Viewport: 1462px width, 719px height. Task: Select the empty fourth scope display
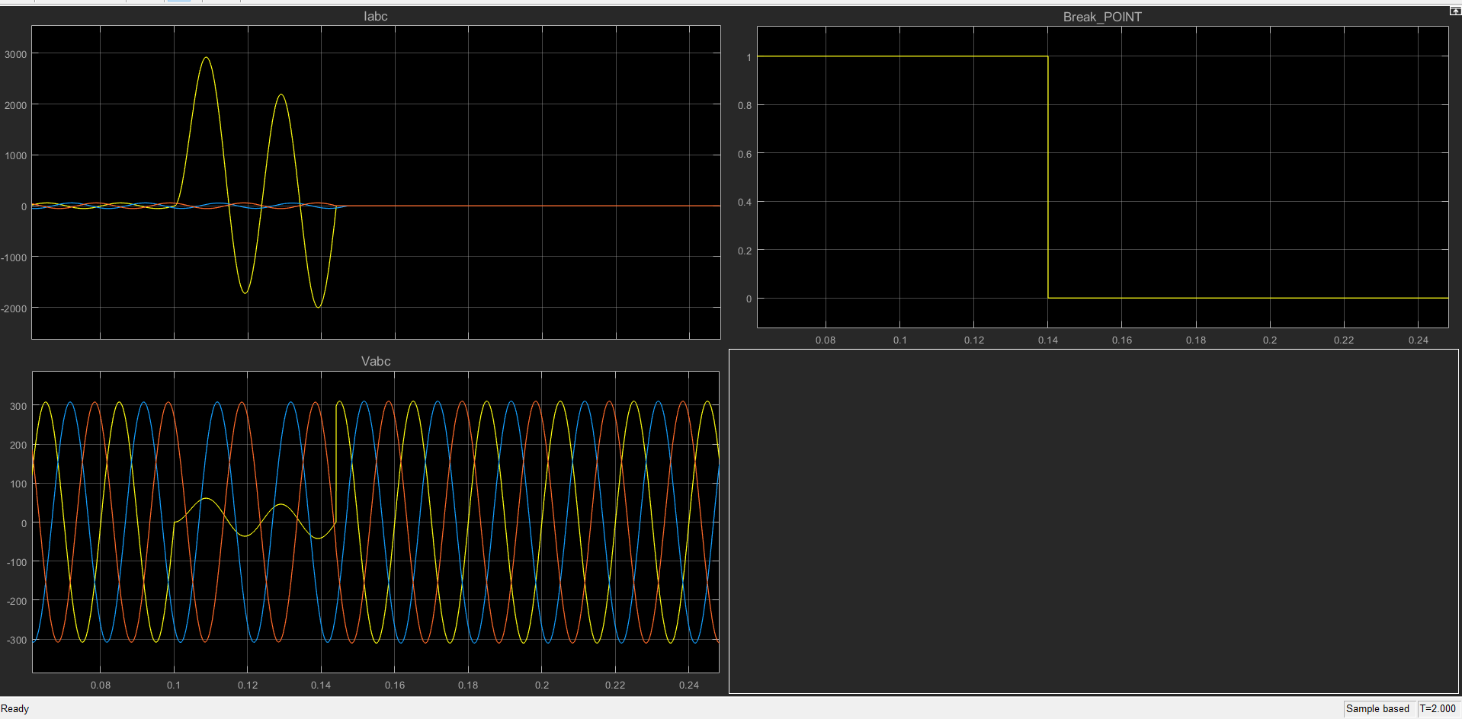click(1094, 522)
